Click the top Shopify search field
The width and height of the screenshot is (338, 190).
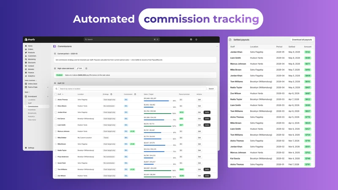click(x=122, y=39)
